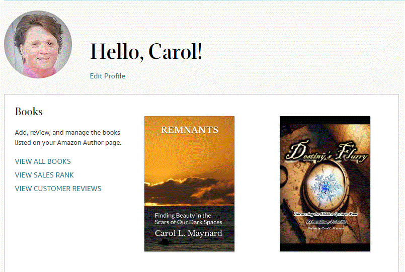The image size is (405, 272).
Task: Open the Edit Profile link
Action: pyautogui.click(x=108, y=76)
